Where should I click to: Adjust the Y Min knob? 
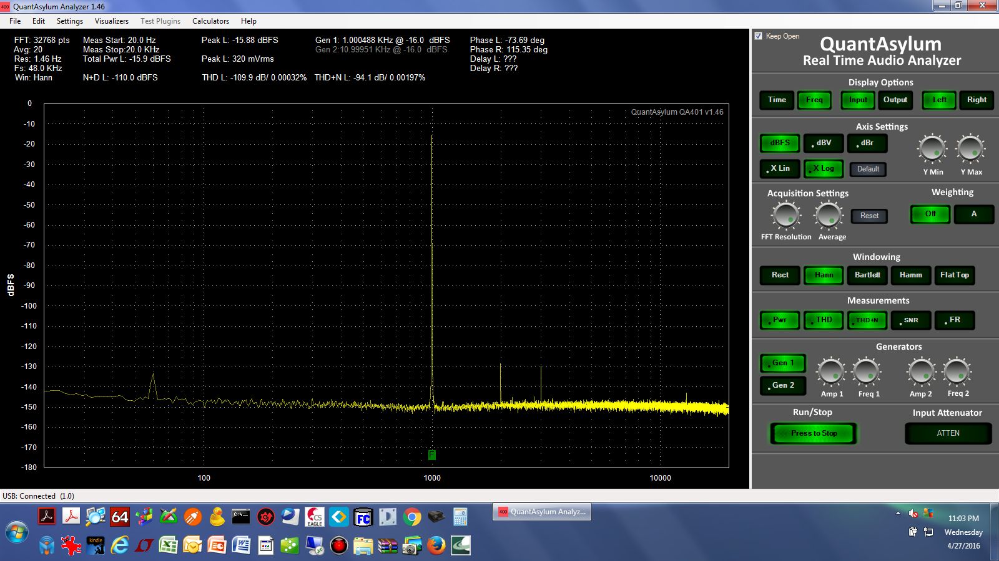point(932,150)
